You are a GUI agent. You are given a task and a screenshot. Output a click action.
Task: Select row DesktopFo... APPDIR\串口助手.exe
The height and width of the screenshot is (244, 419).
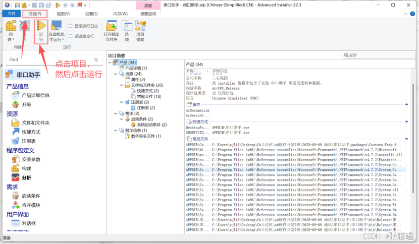coord(295,128)
